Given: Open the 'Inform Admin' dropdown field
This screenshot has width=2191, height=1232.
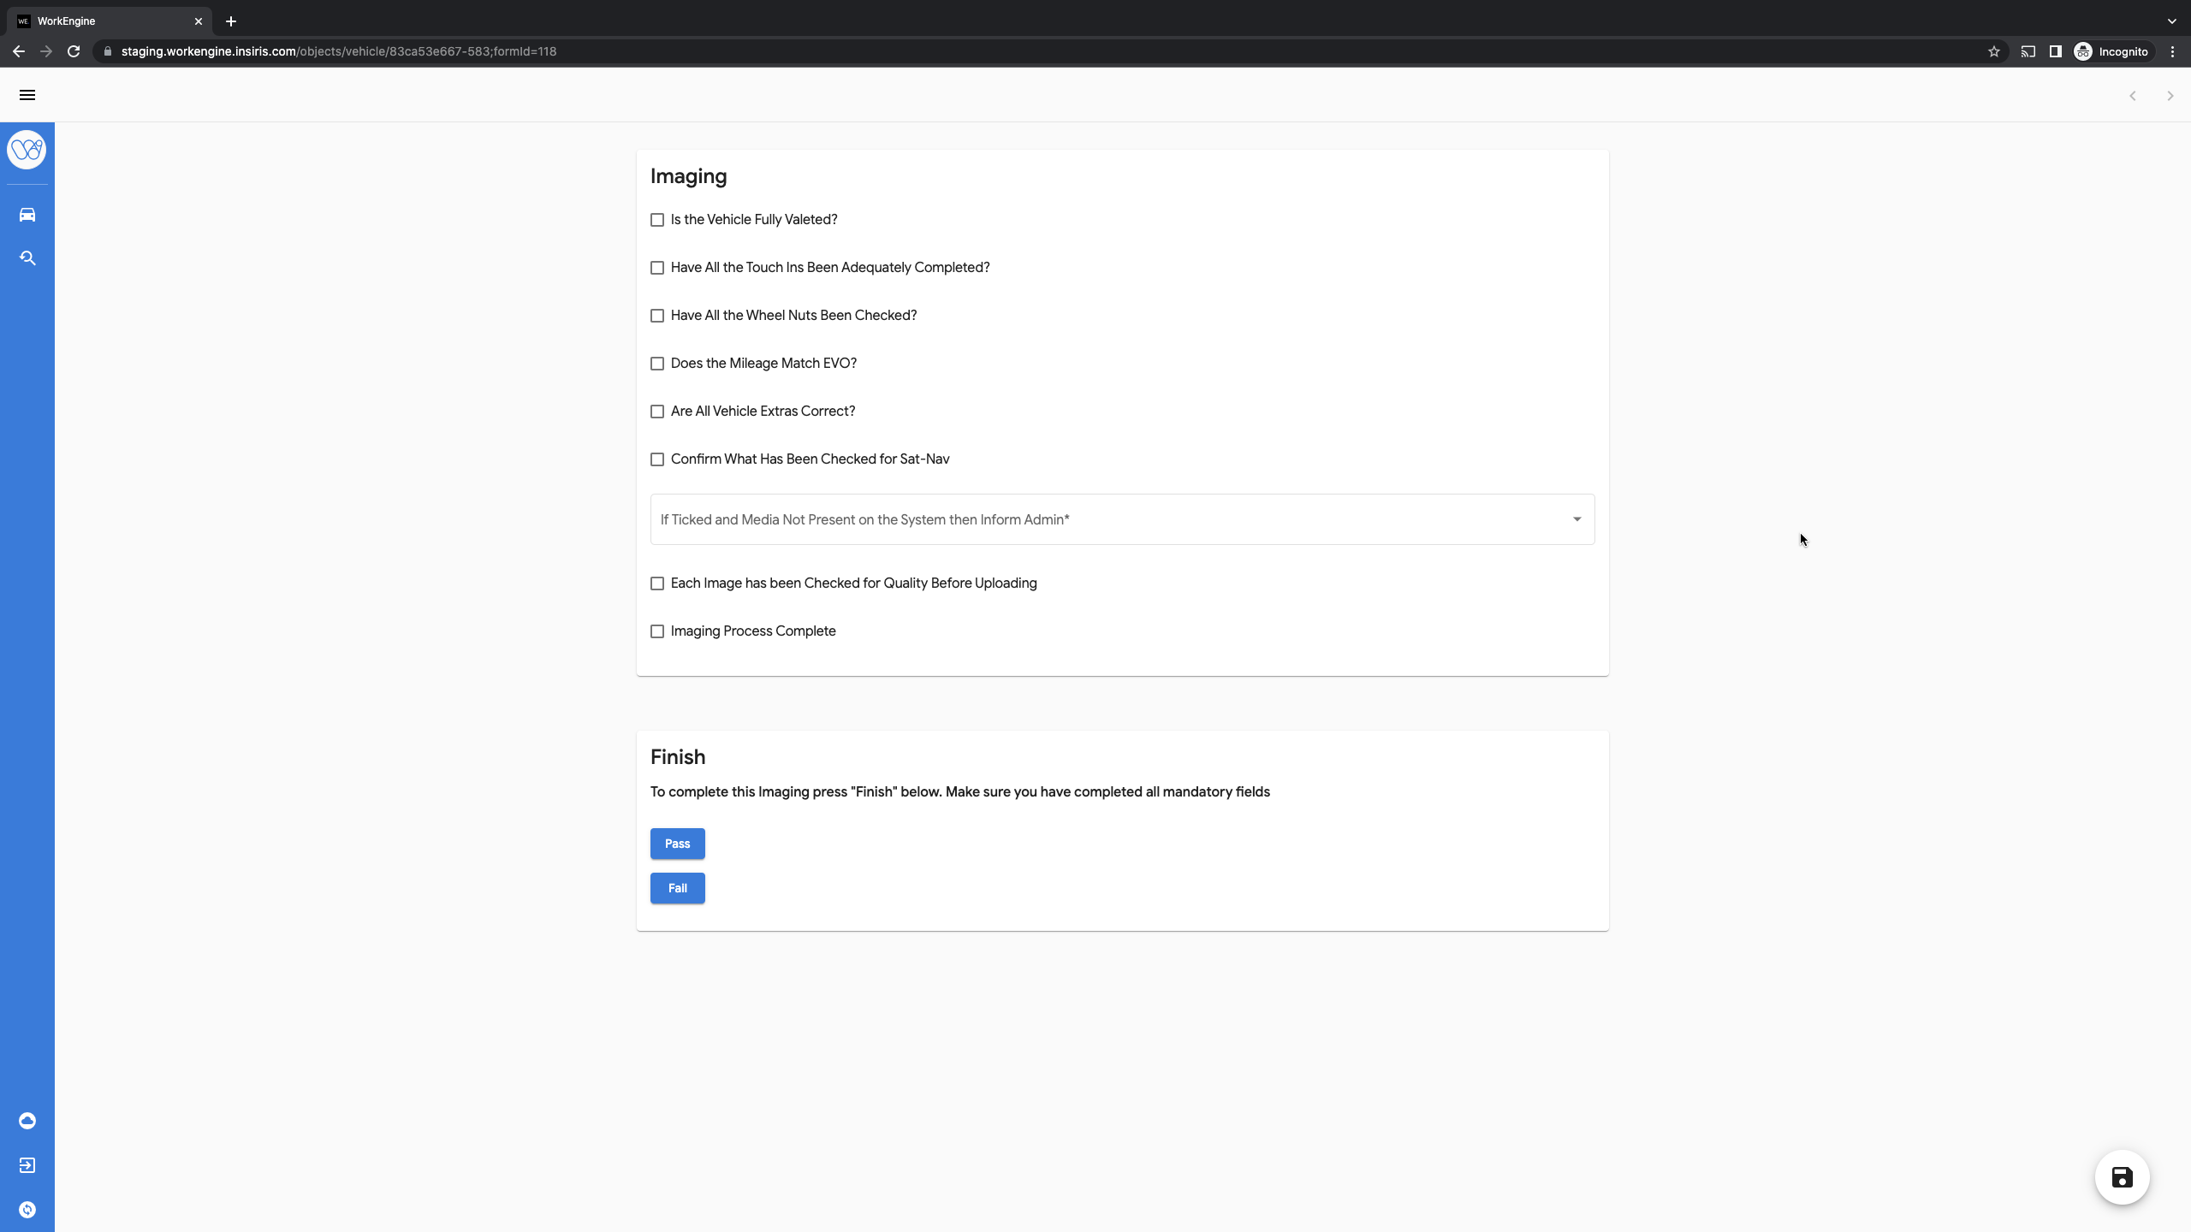Looking at the screenshot, I should pos(1121,519).
